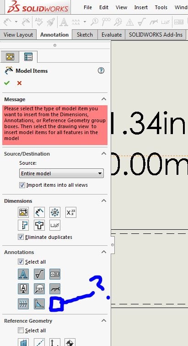Uncheck Select all under Annotations
188x346 pixels.
pyautogui.click(x=21, y=262)
